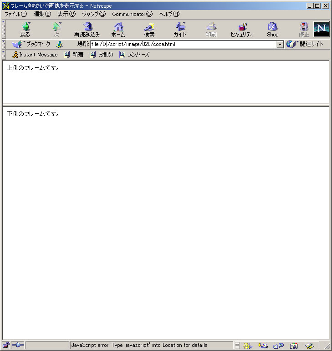Go to Home (ホーム)

tap(118, 30)
